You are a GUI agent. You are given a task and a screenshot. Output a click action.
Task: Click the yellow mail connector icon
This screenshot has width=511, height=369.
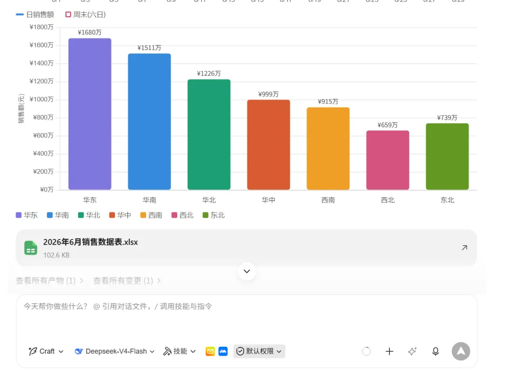pyautogui.click(x=210, y=351)
